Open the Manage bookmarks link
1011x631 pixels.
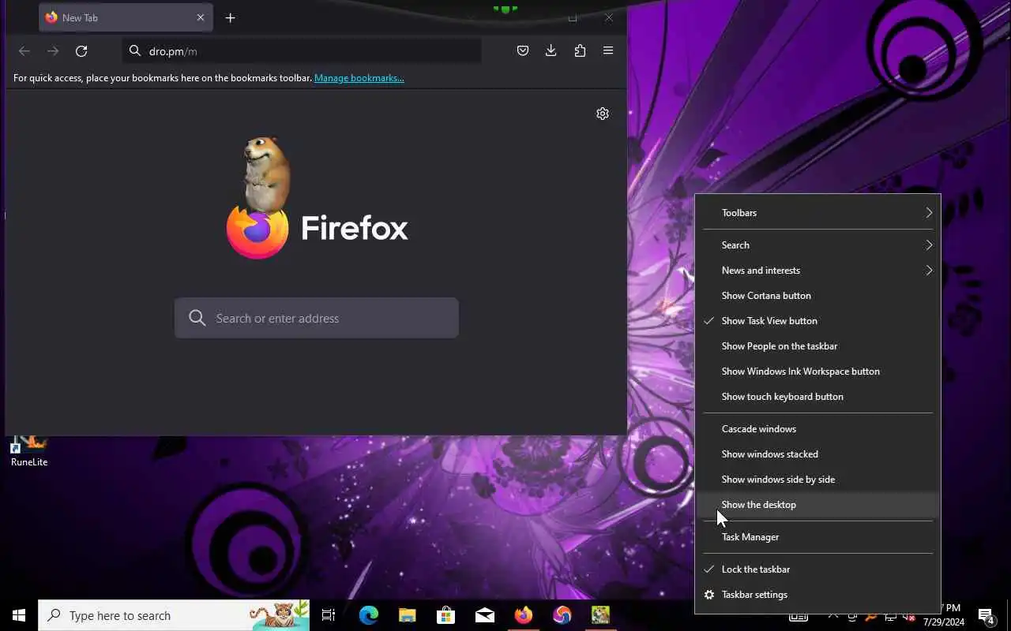click(359, 78)
